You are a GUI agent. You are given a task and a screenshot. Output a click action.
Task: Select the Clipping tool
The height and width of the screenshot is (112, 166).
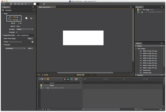[x=11, y=4]
